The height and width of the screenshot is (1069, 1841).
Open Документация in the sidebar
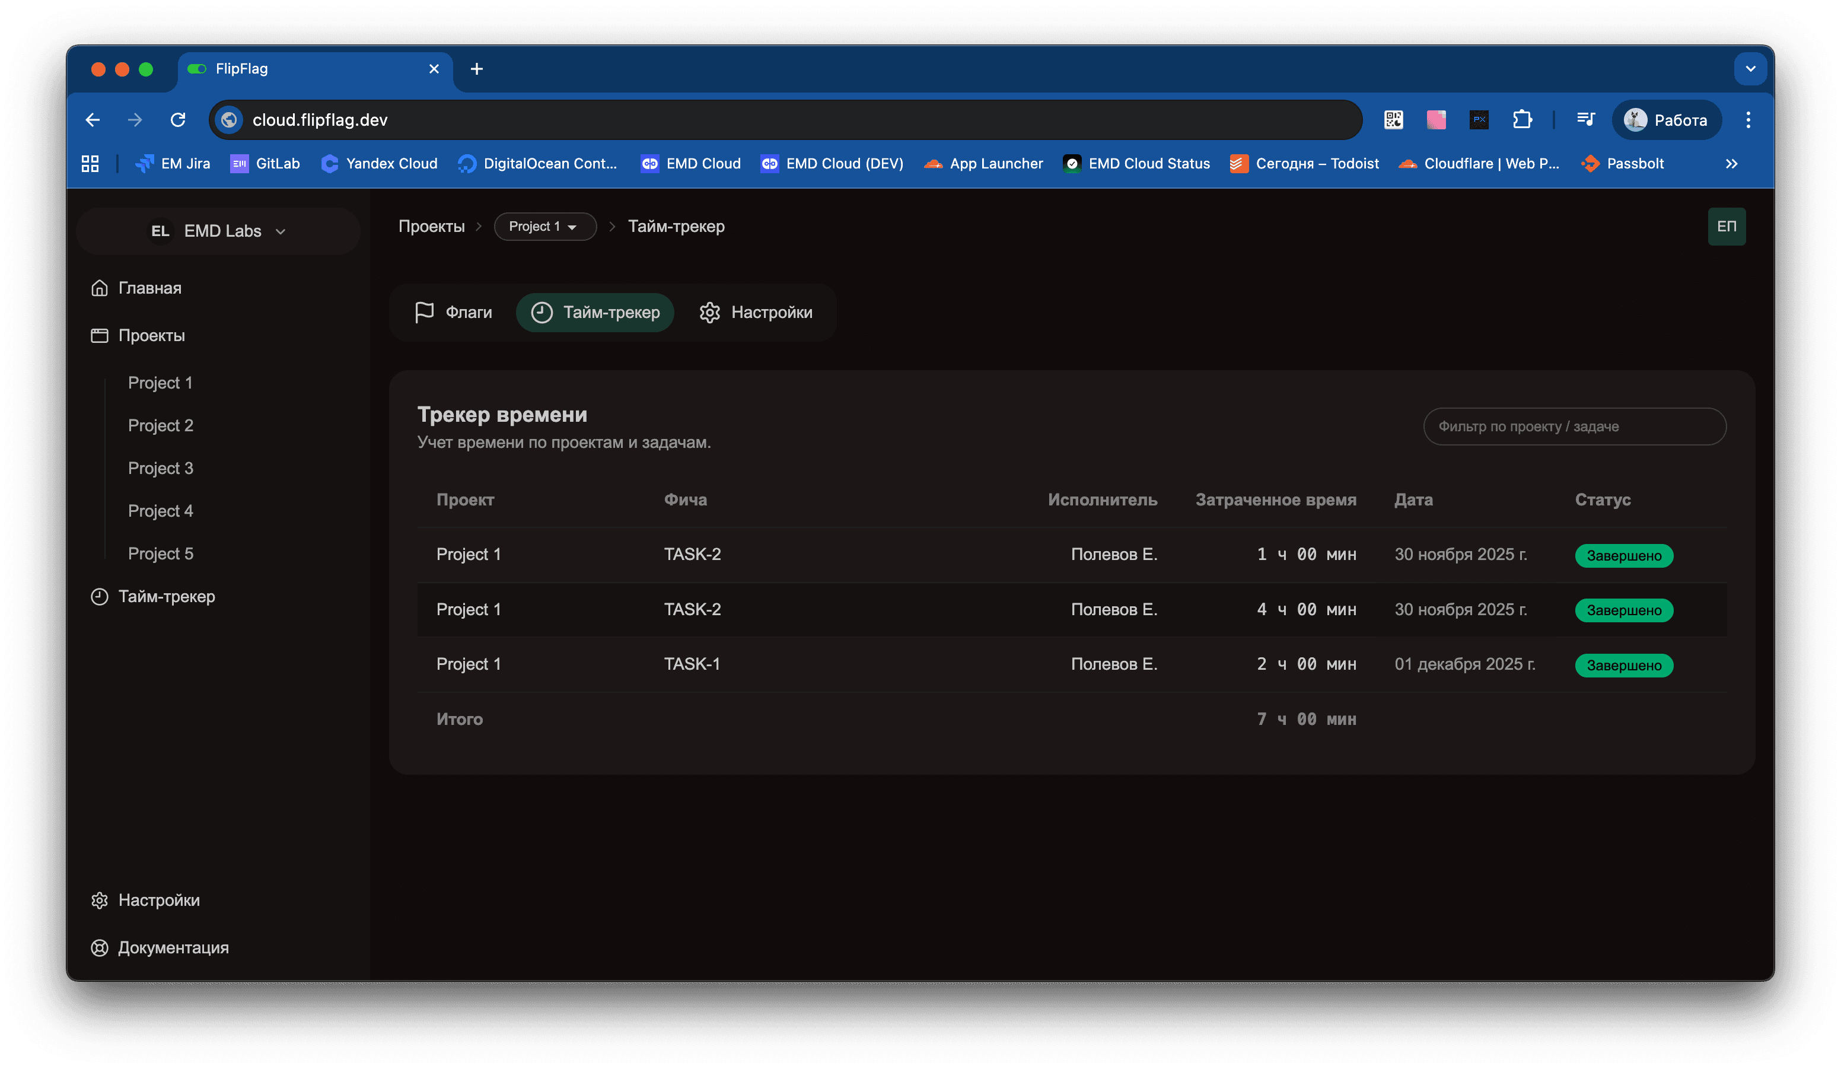coord(173,948)
